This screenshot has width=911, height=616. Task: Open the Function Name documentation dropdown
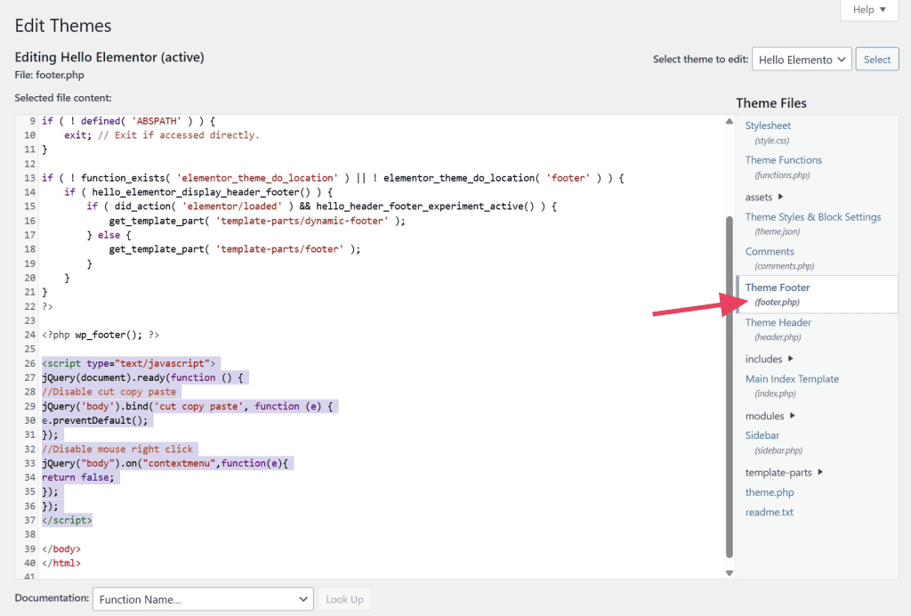coord(203,599)
